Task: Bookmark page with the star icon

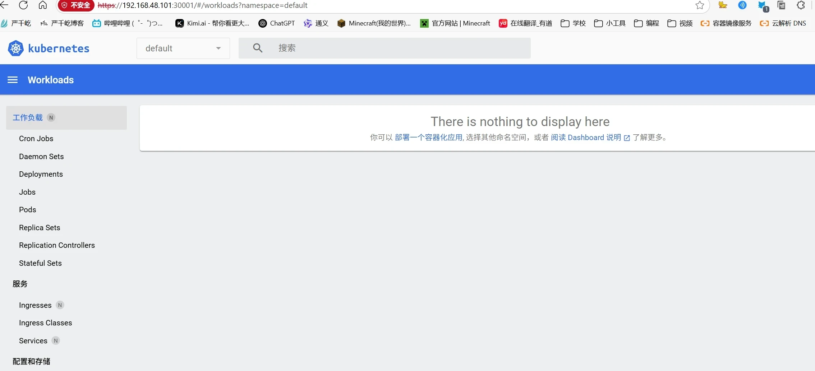Action: pyautogui.click(x=700, y=5)
